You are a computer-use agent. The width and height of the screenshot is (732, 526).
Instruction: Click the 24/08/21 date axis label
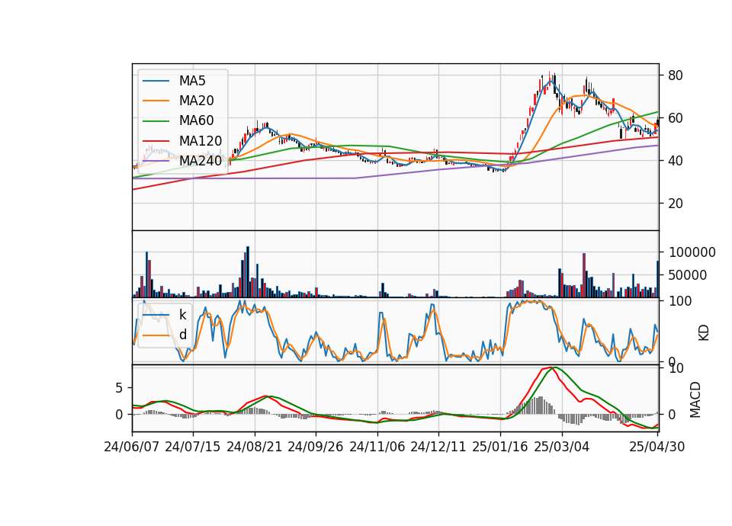pos(255,447)
